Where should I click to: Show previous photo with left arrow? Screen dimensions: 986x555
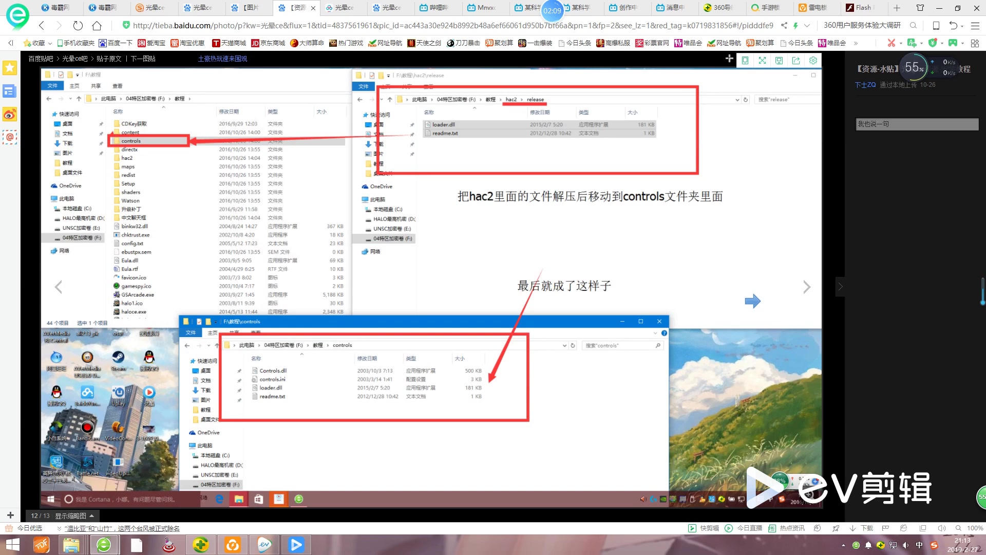(x=59, y=287)
